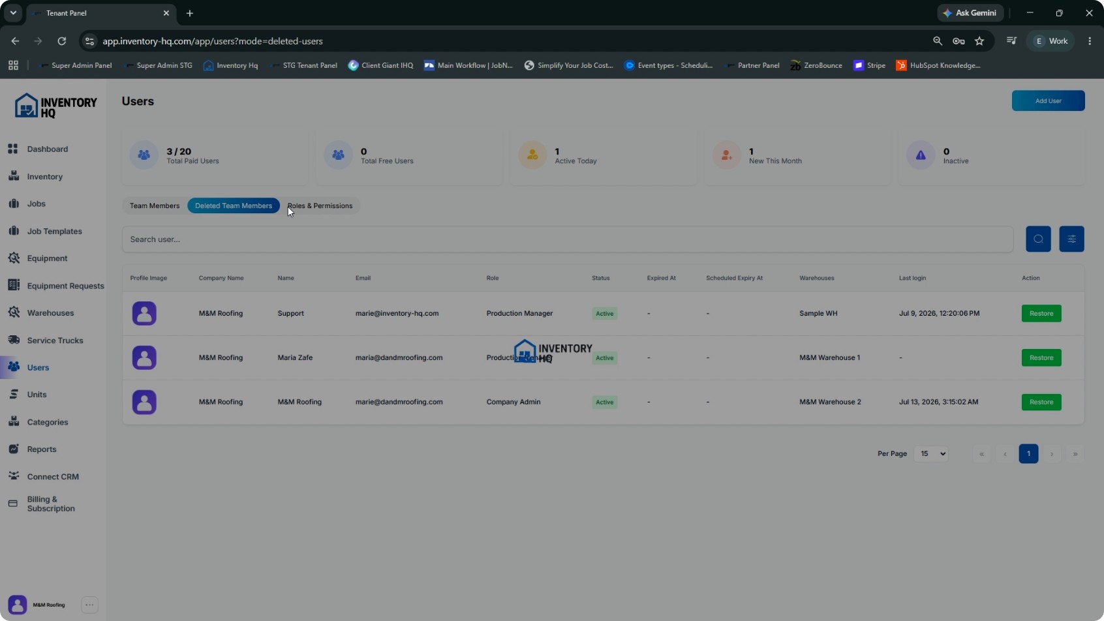Click Sample WH warehouse cell
The width and height of the screenshot is (1104, 621).
[x=818, y=314]
